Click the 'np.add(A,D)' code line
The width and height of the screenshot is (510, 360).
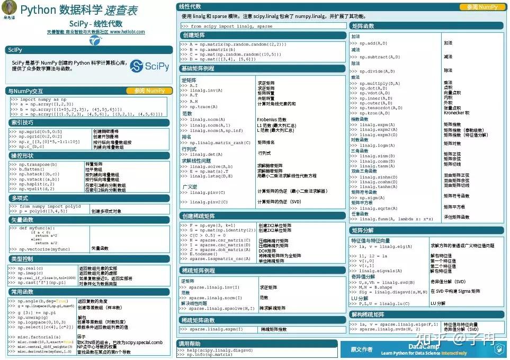click(369, 43)
